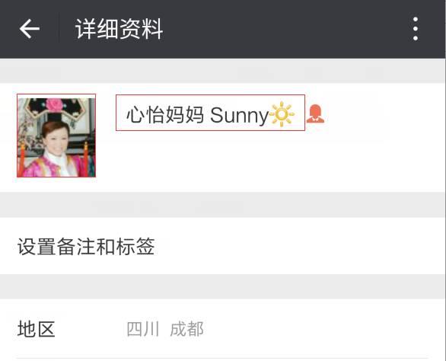
Task: Click empty space right of gender icon
Action: coord(384,114)
